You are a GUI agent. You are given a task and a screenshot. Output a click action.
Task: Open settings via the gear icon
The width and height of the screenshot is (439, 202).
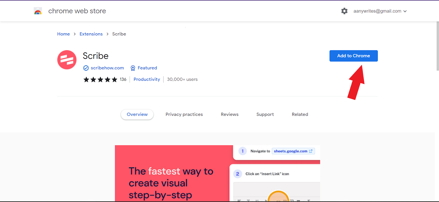[344, 11]
